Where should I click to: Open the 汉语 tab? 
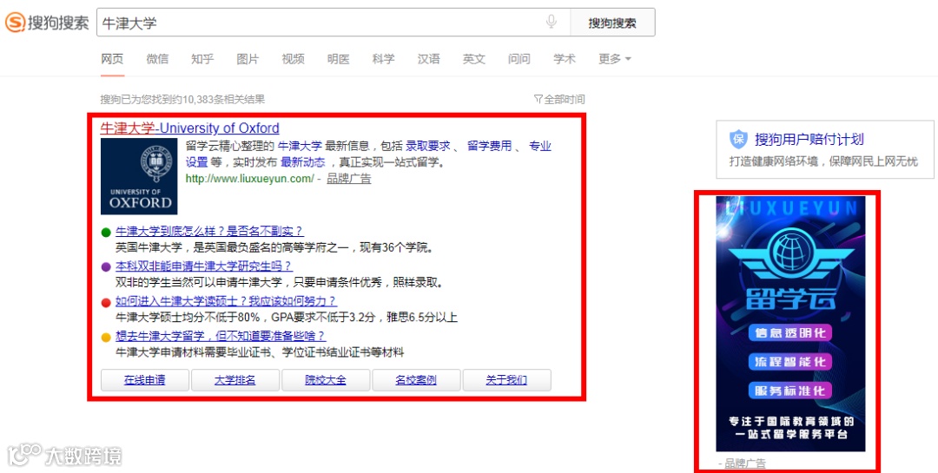pos(429,59)
